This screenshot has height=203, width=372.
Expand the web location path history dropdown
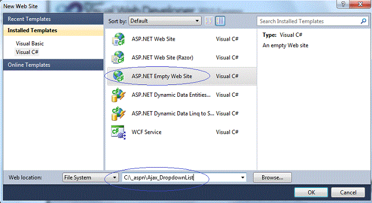242,177
